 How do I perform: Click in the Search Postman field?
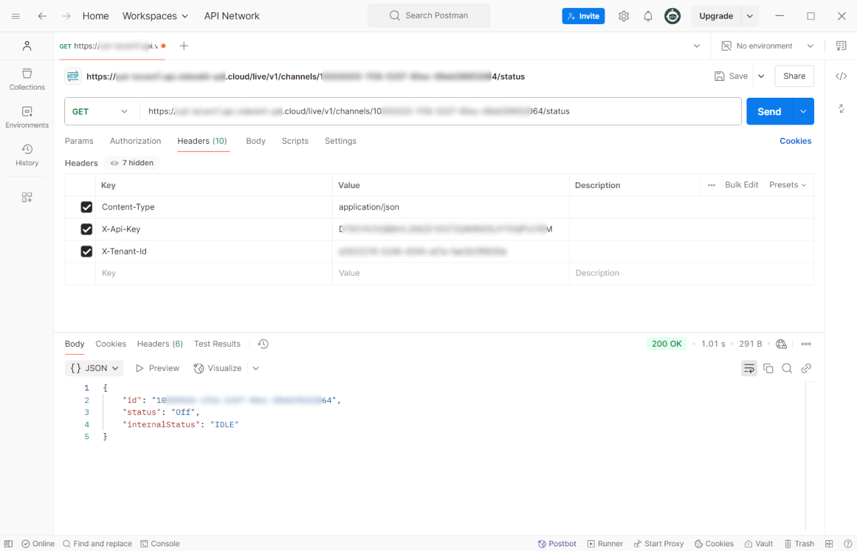click(428, 15)
